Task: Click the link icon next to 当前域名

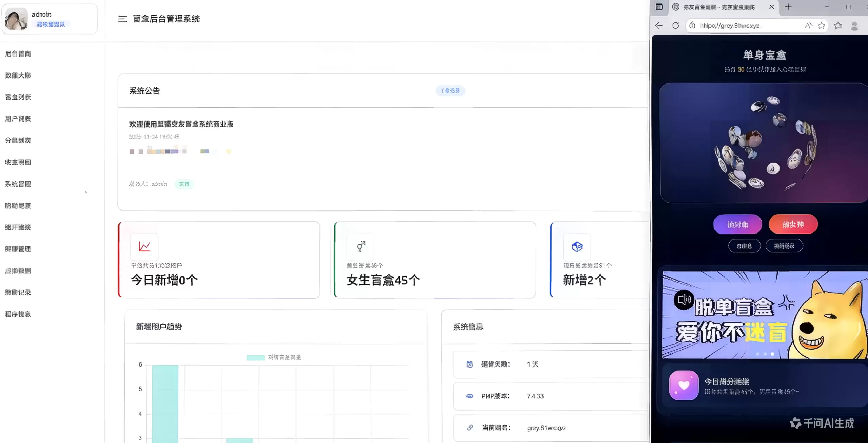Action: click(x=470, y=427)
